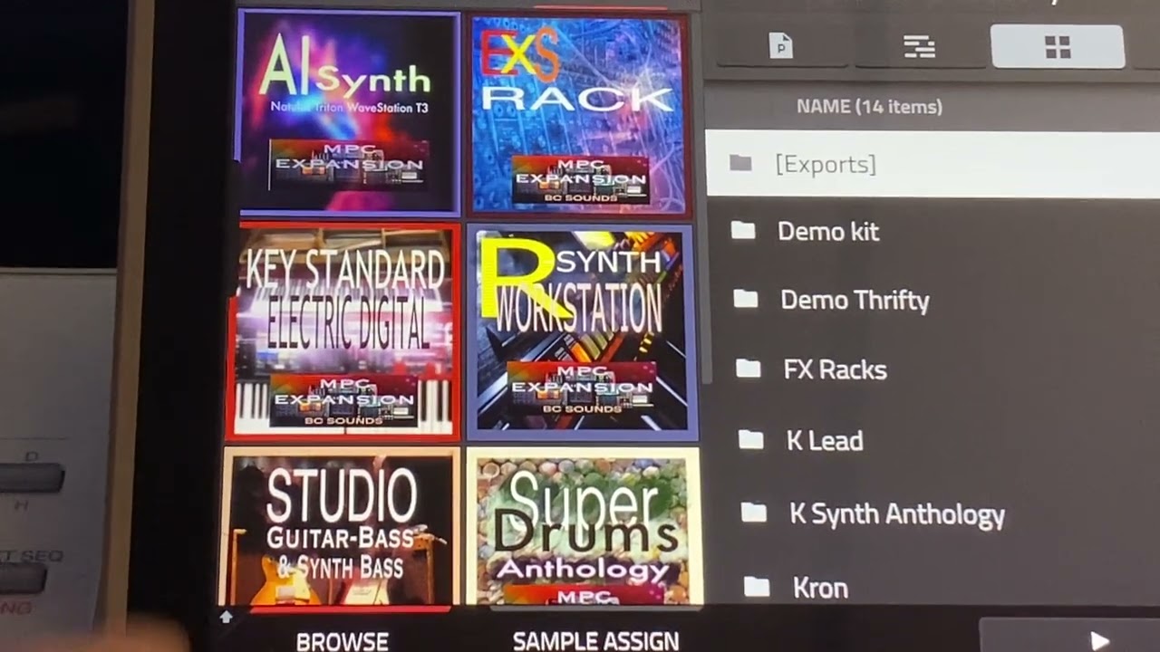
Task: Open the AI Synth expansion tile
Action: click(x=349, y=113)
